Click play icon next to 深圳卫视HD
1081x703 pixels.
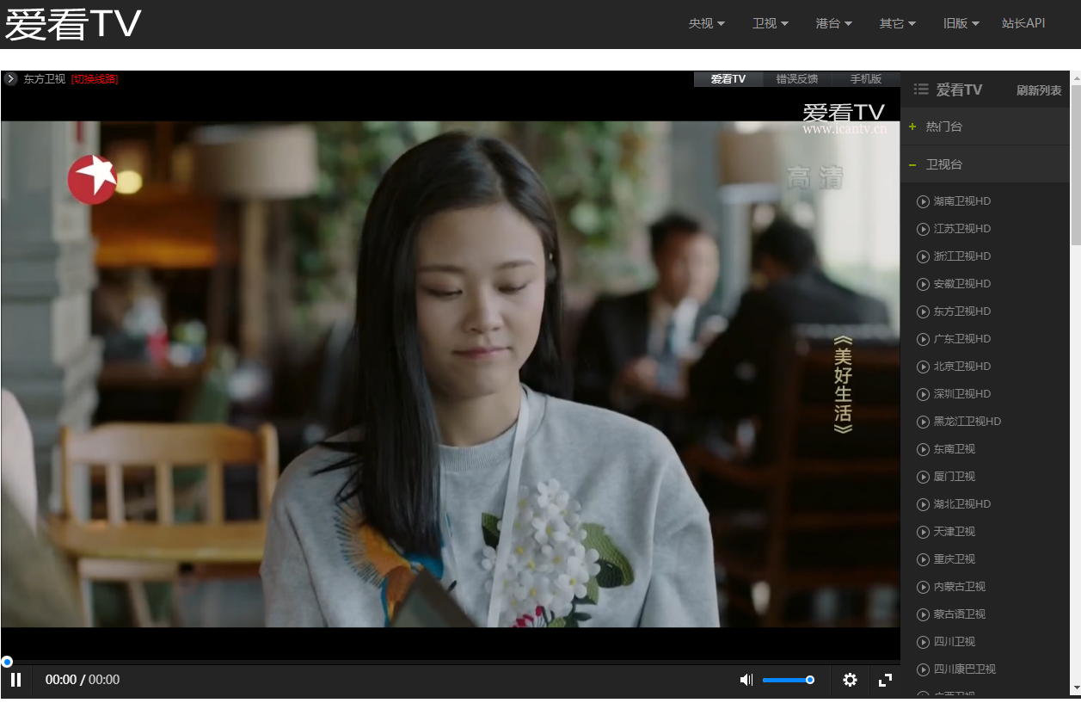coord(923,394)
